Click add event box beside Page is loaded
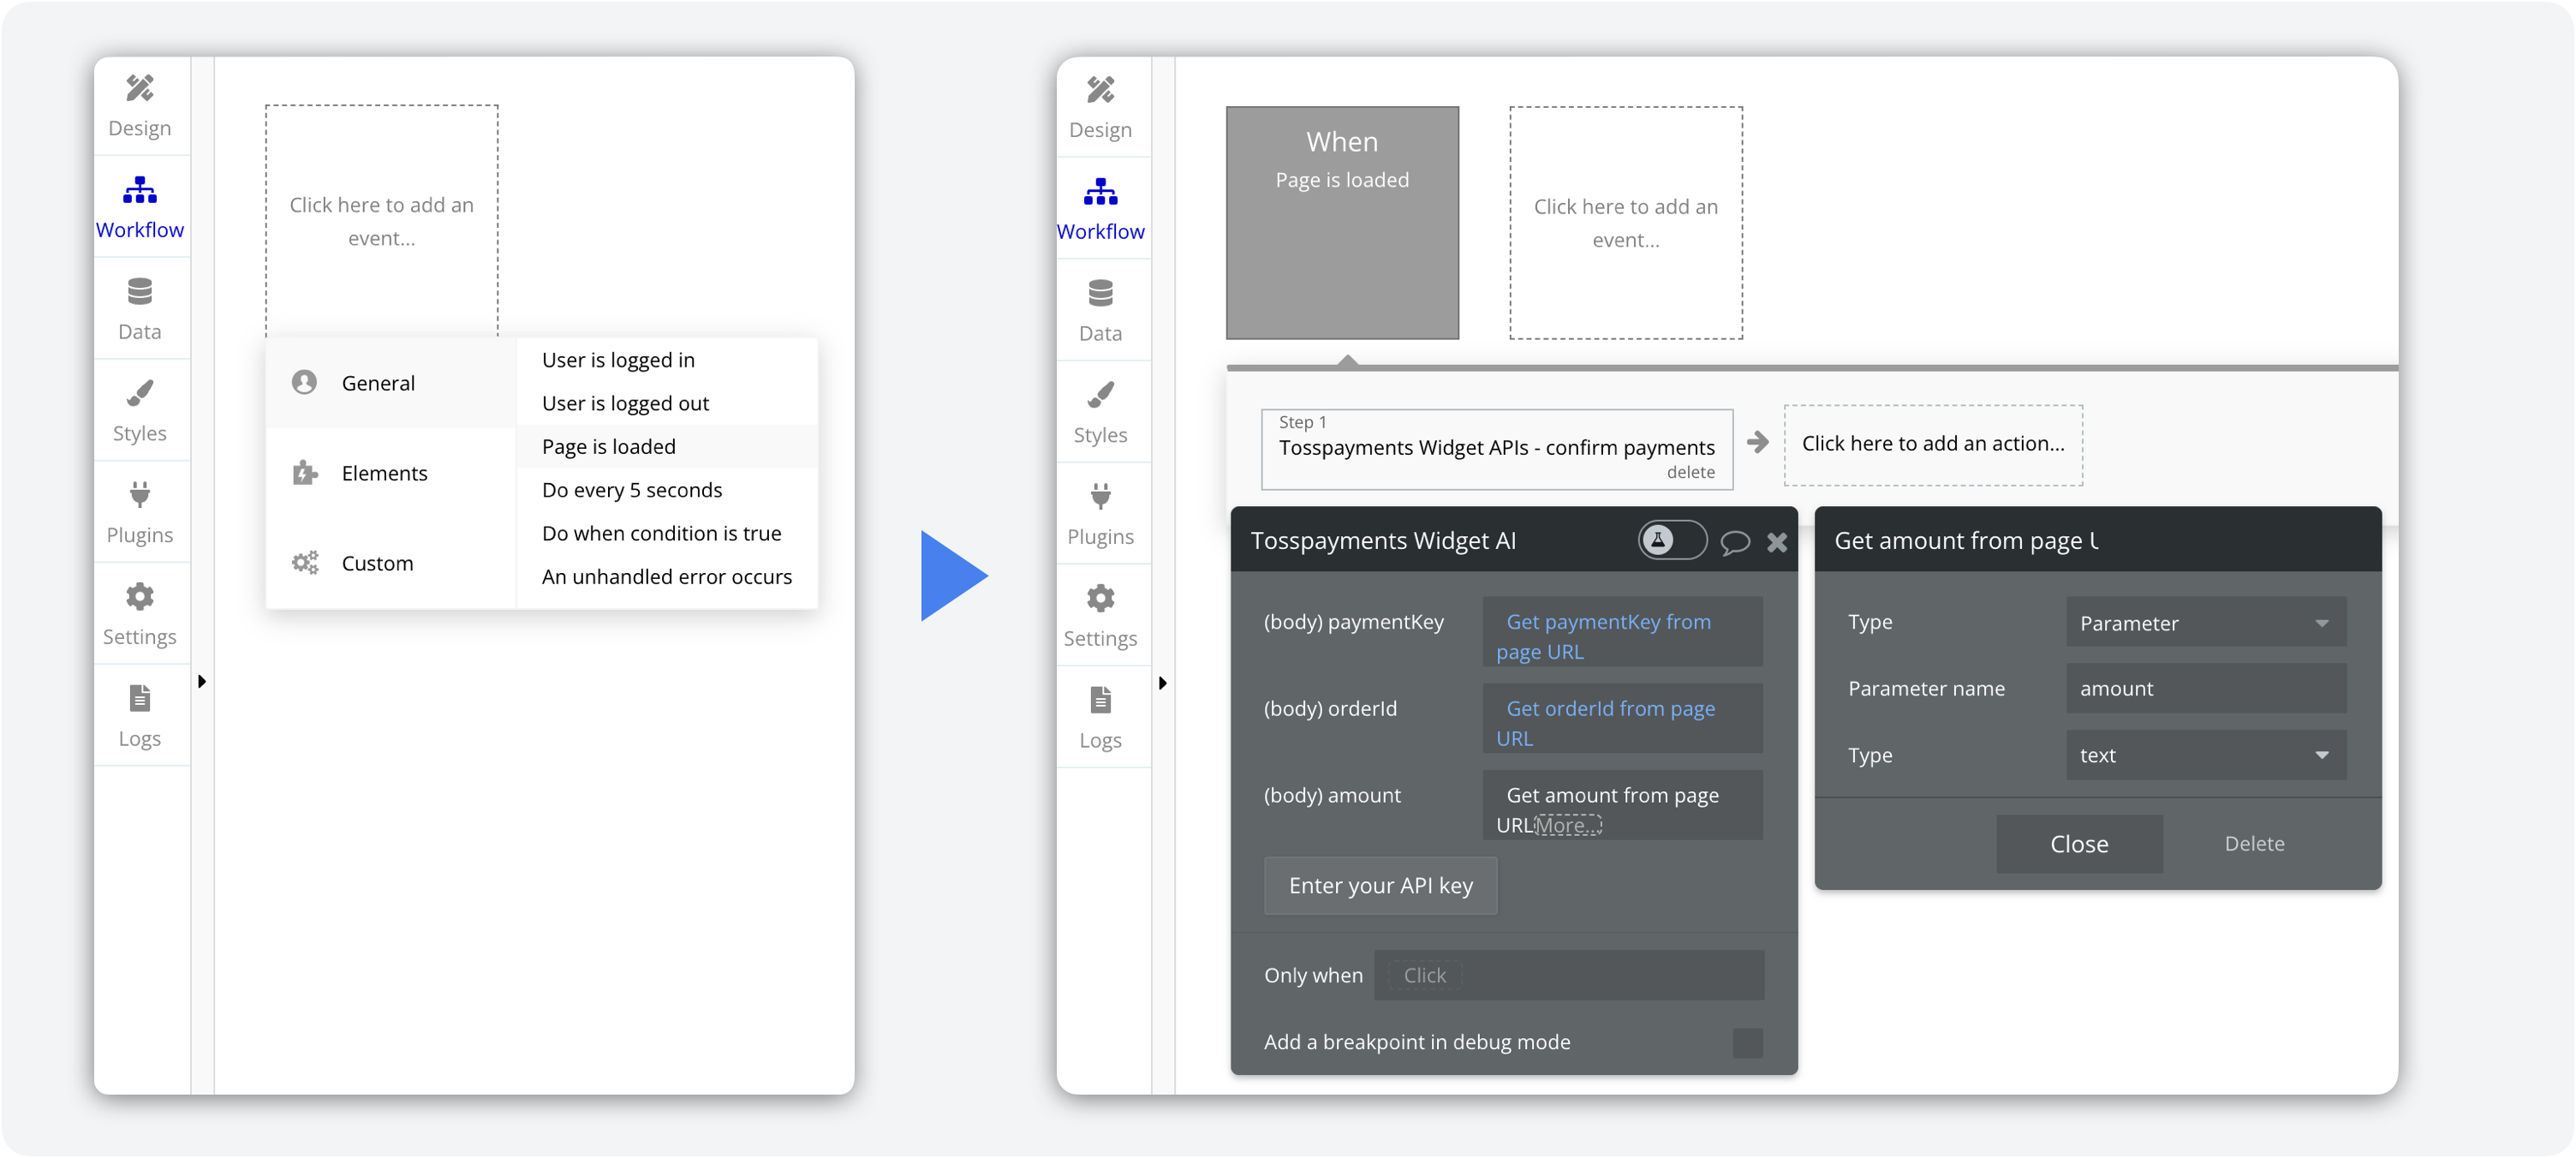Screen dimensions: 2576x1158 click(x=1625, y=223)
